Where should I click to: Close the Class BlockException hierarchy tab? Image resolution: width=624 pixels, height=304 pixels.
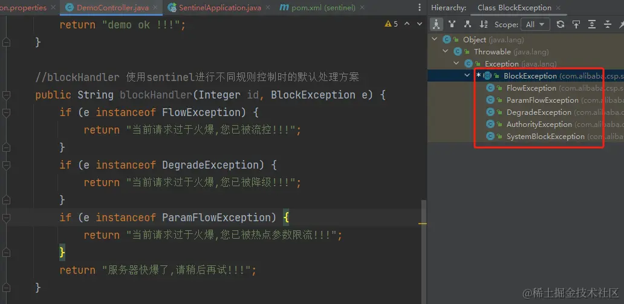558,8
